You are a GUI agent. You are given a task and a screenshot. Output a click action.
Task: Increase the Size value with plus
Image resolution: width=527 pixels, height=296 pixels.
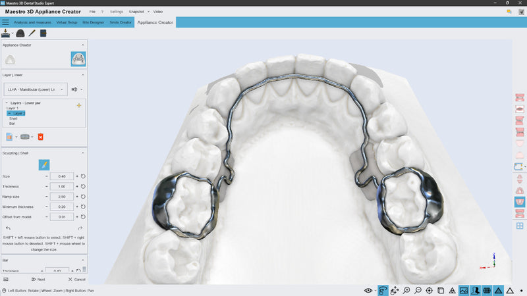click(77, 176)
